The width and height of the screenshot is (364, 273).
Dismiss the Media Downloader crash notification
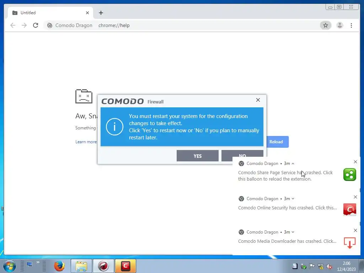[355, 230]
